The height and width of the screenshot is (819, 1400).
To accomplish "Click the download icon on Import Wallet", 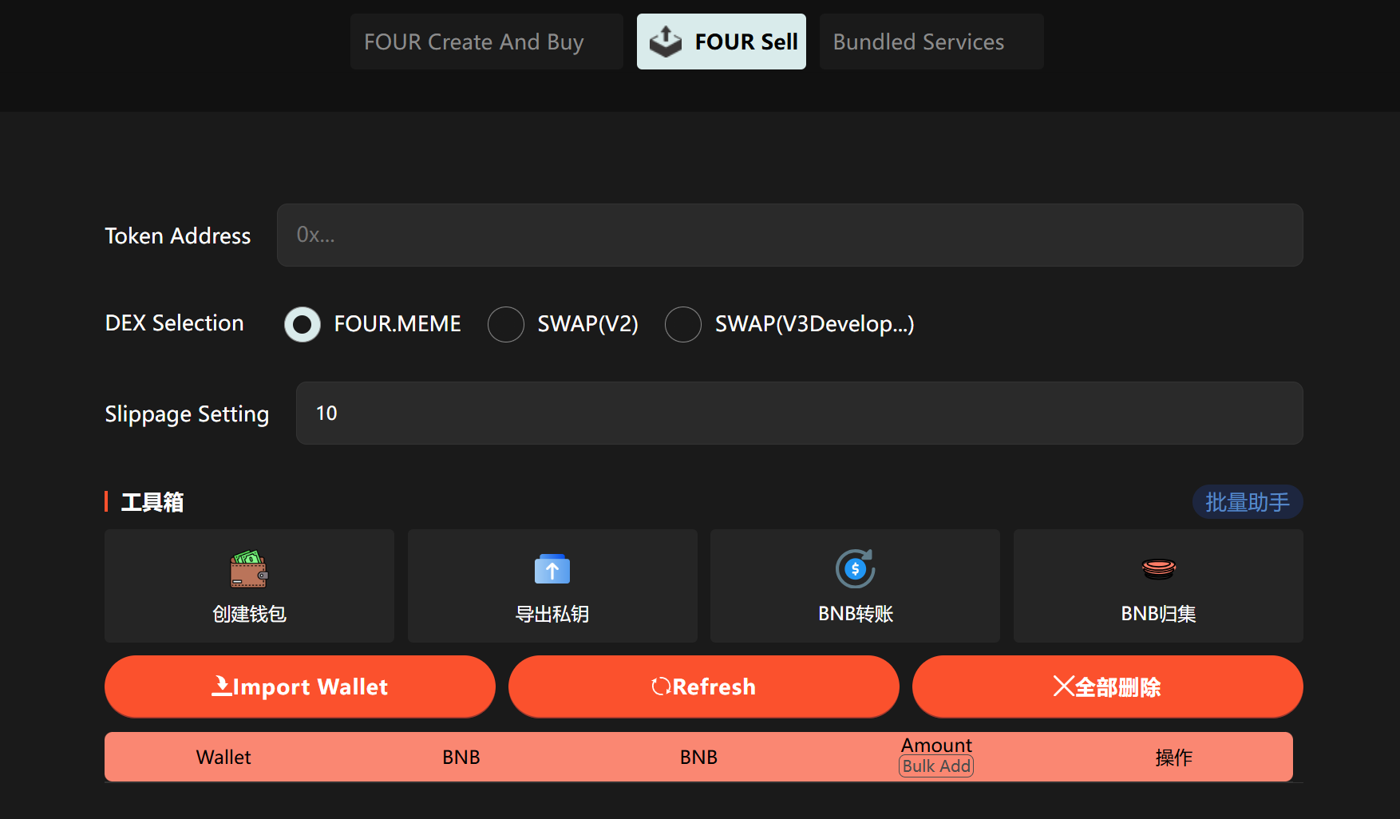I will tap(221, 686).
